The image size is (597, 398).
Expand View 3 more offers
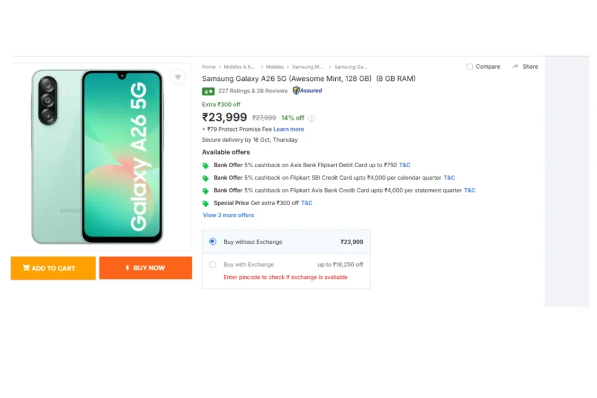[228, 215]
